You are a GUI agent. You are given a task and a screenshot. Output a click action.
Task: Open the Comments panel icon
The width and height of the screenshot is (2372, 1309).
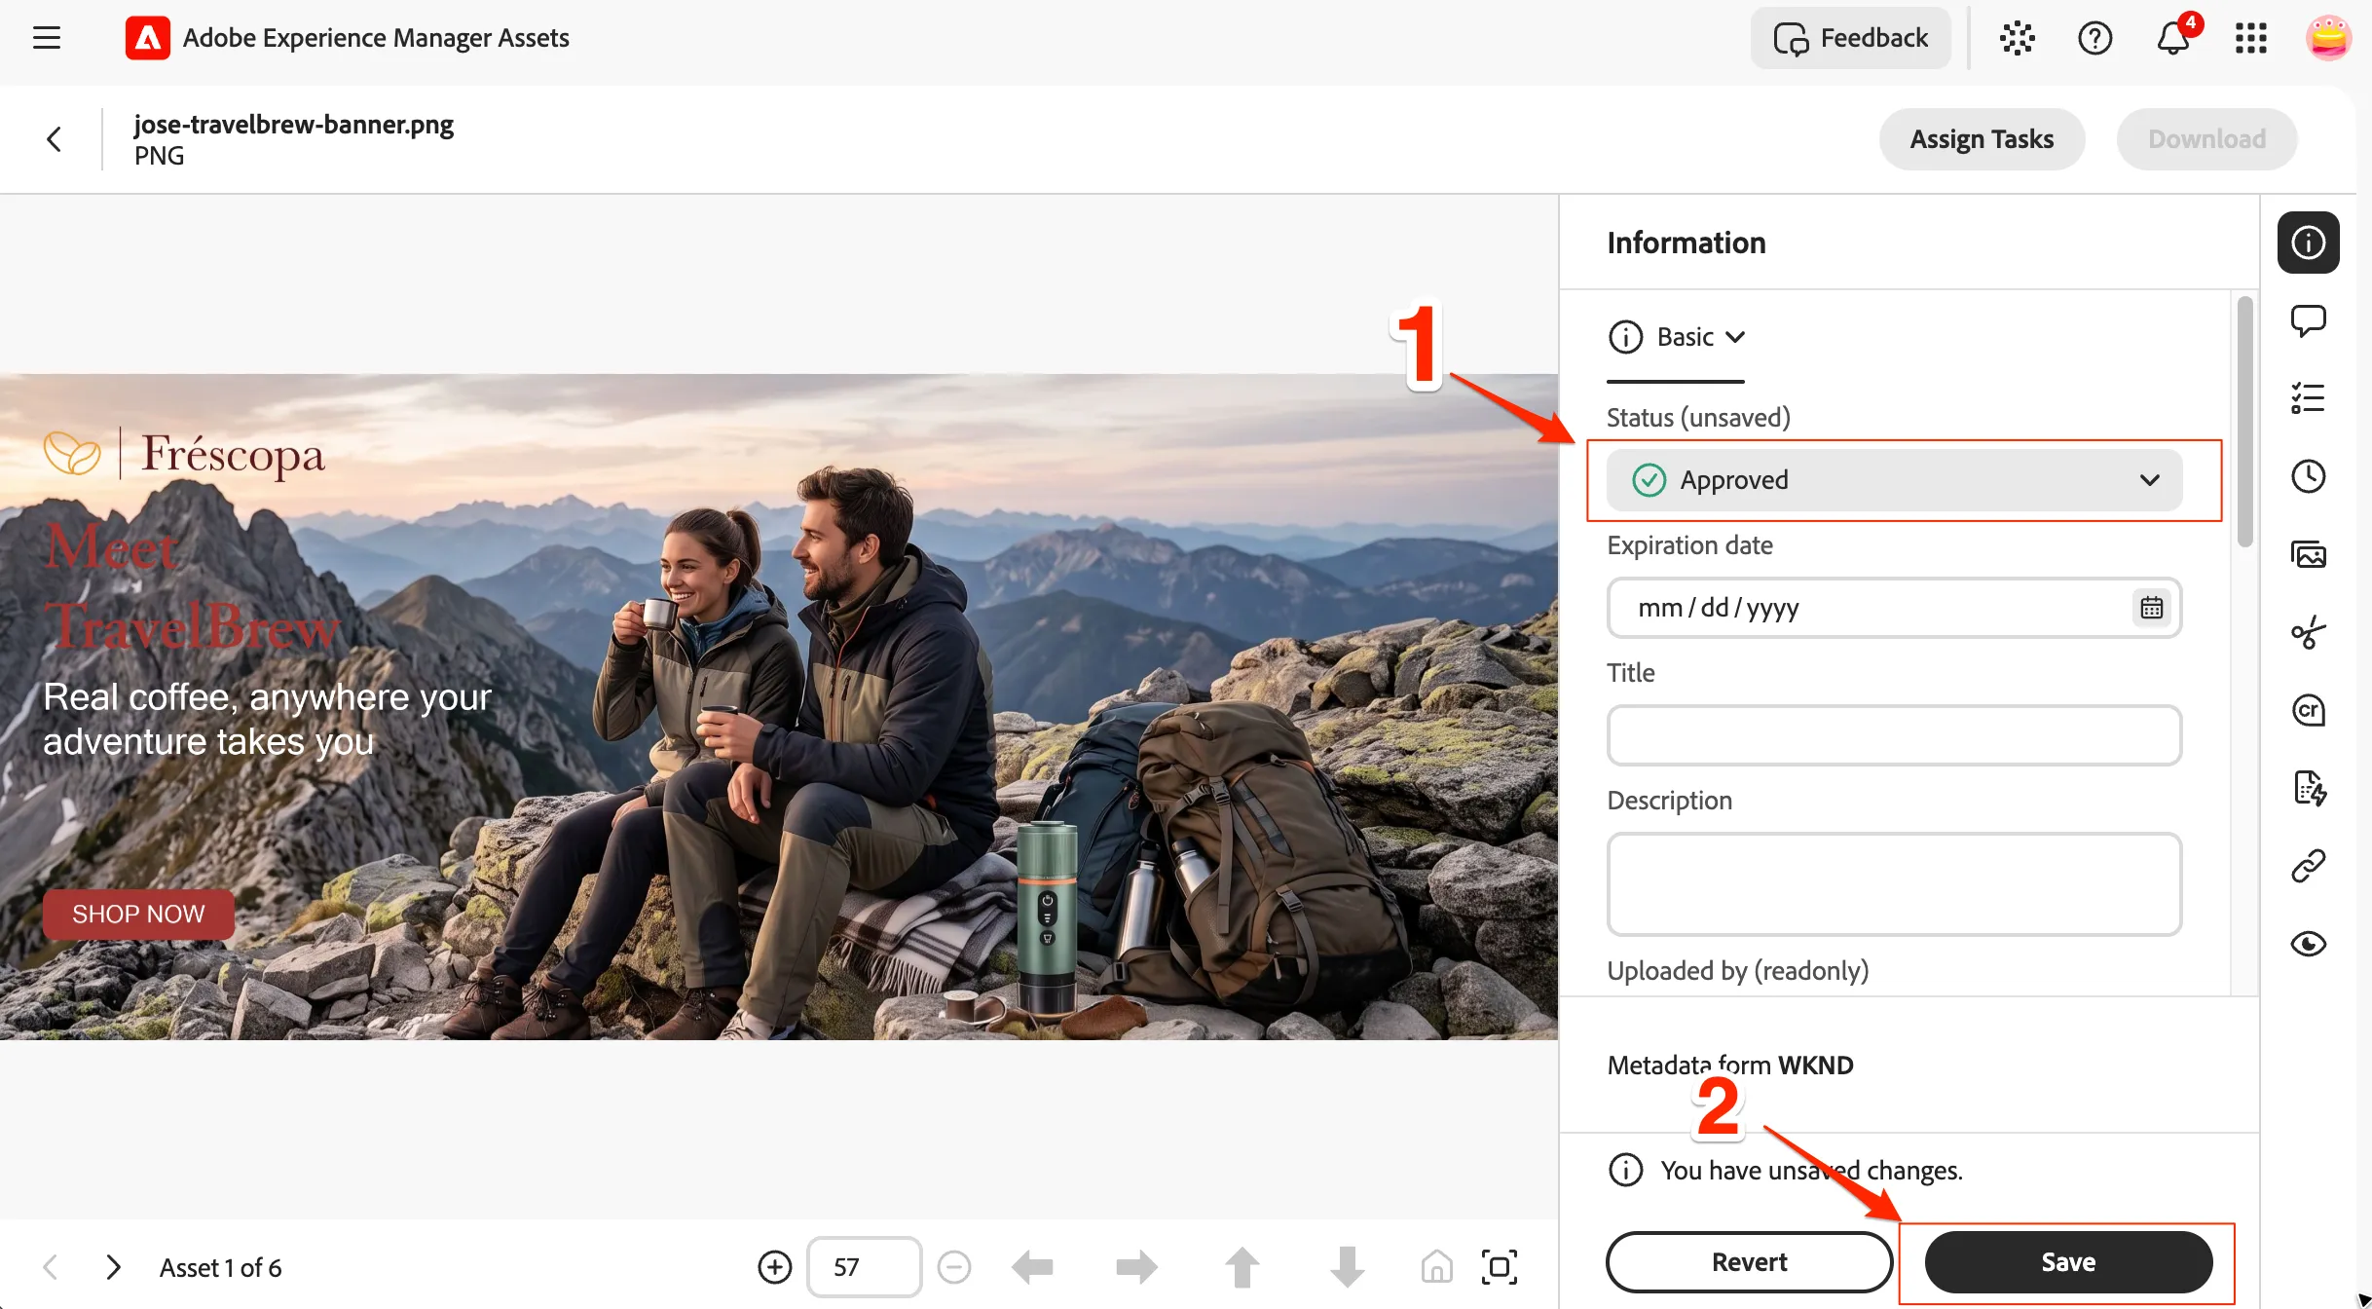click(2309, 320)
